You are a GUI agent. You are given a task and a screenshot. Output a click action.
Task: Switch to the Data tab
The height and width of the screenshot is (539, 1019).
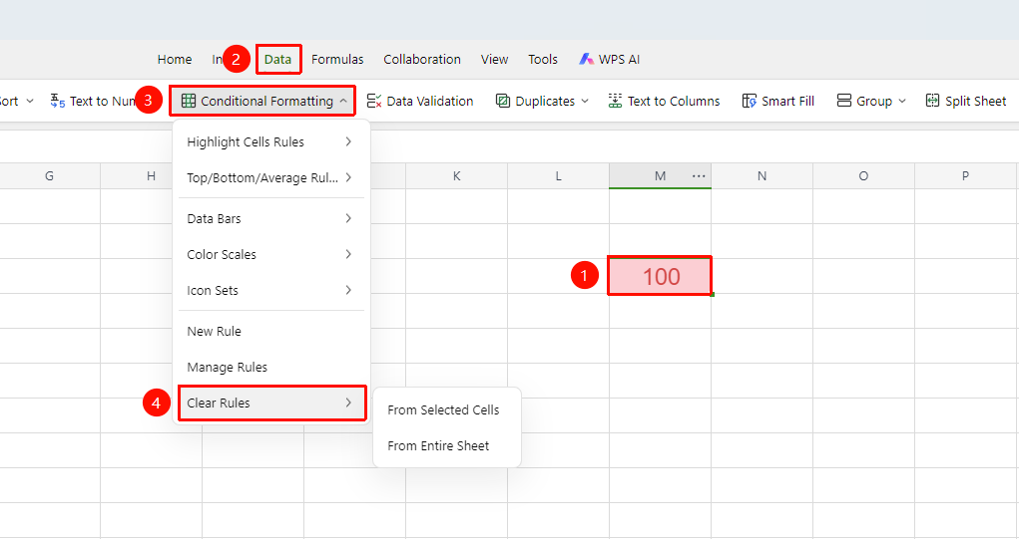coord(277,59)
